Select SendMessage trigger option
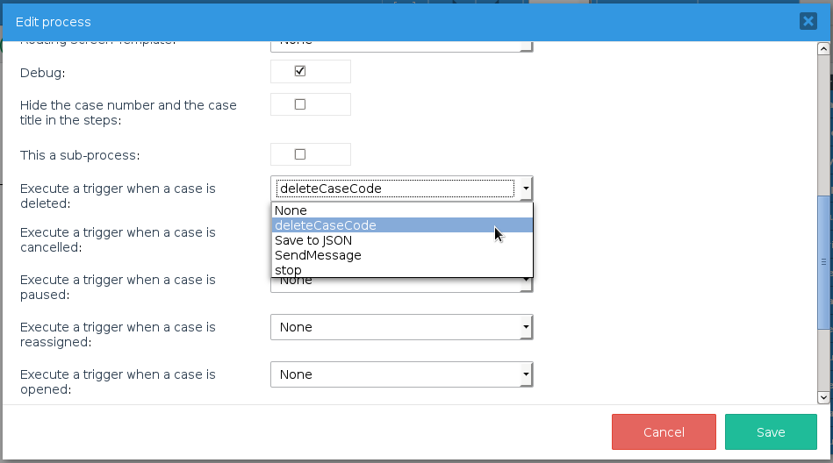This screenshot has height=463, width=833. click(x=318, y=255)
